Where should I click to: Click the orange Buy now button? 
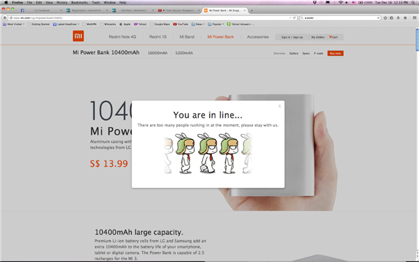coord(335,53)
